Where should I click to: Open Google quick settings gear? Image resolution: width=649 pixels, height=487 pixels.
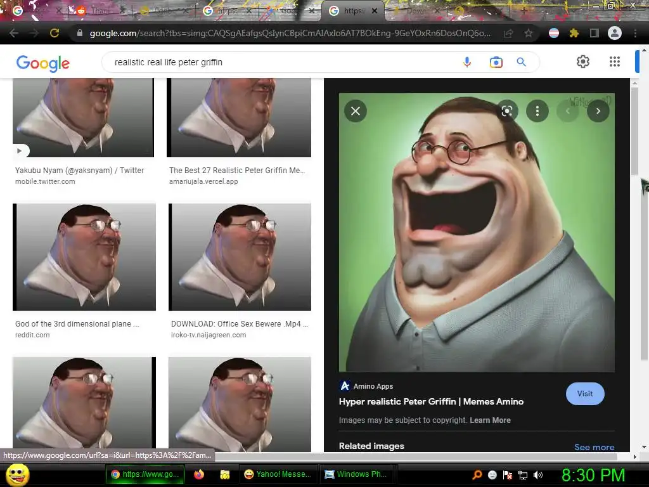point(583,62)
